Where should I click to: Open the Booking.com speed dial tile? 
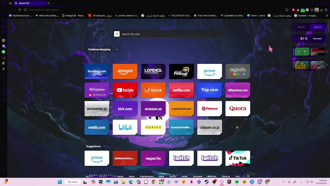click(97, 71)
